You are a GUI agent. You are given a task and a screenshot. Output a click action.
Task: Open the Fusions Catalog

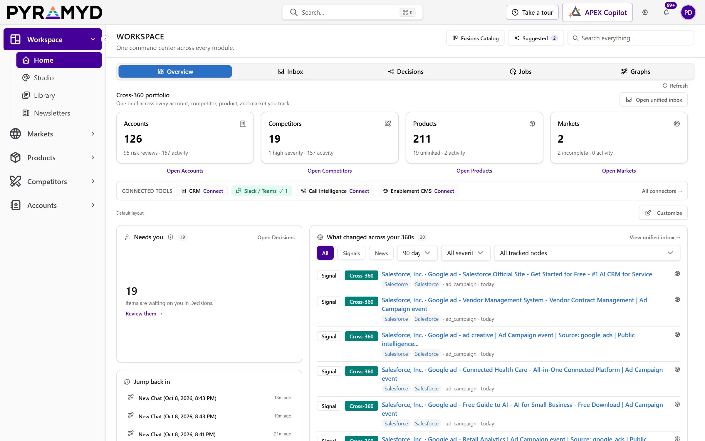click(x=475, y=38)
